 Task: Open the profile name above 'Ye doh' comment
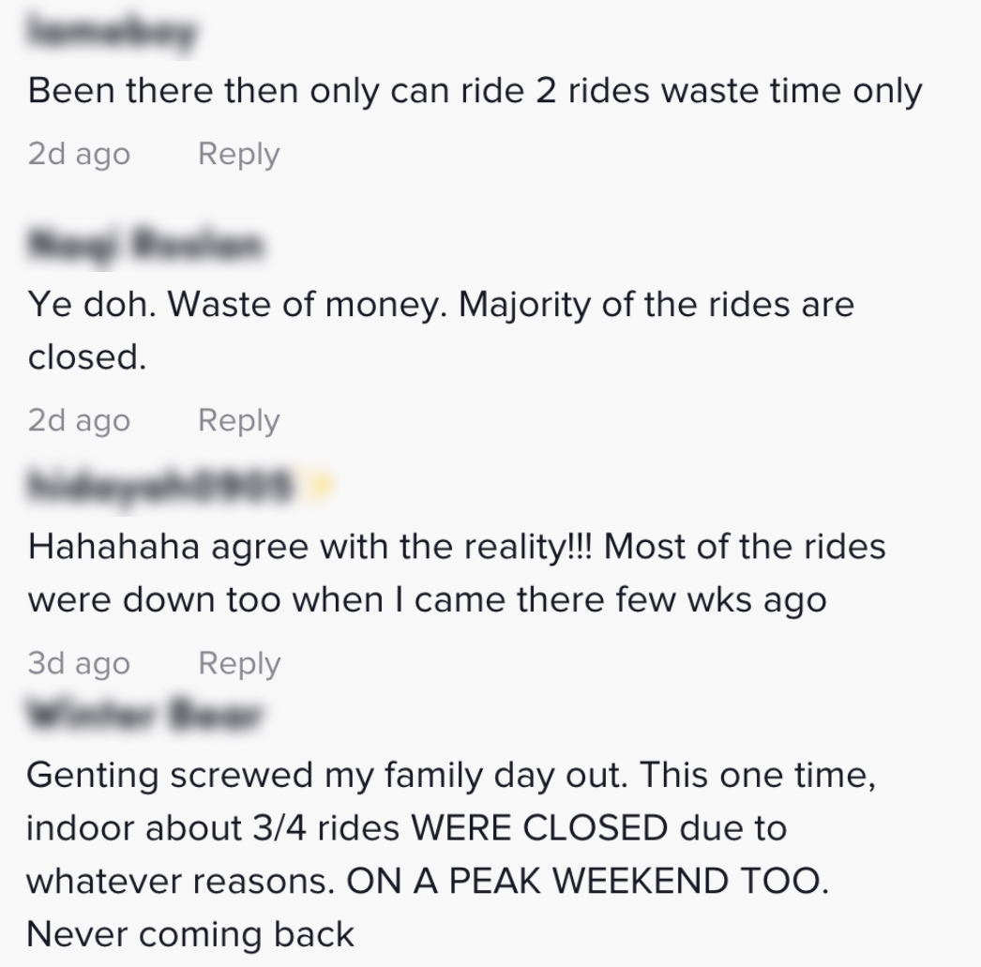146,246
